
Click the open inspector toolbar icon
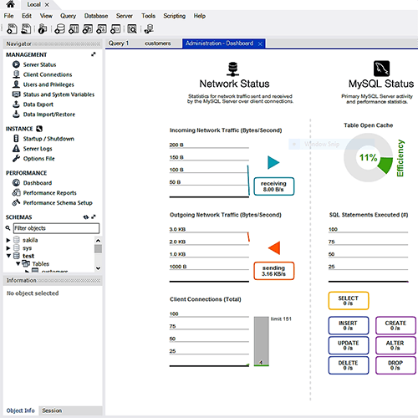tap(43, 28)
